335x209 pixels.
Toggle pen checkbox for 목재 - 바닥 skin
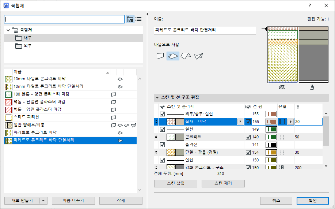[x=248, y=122]
